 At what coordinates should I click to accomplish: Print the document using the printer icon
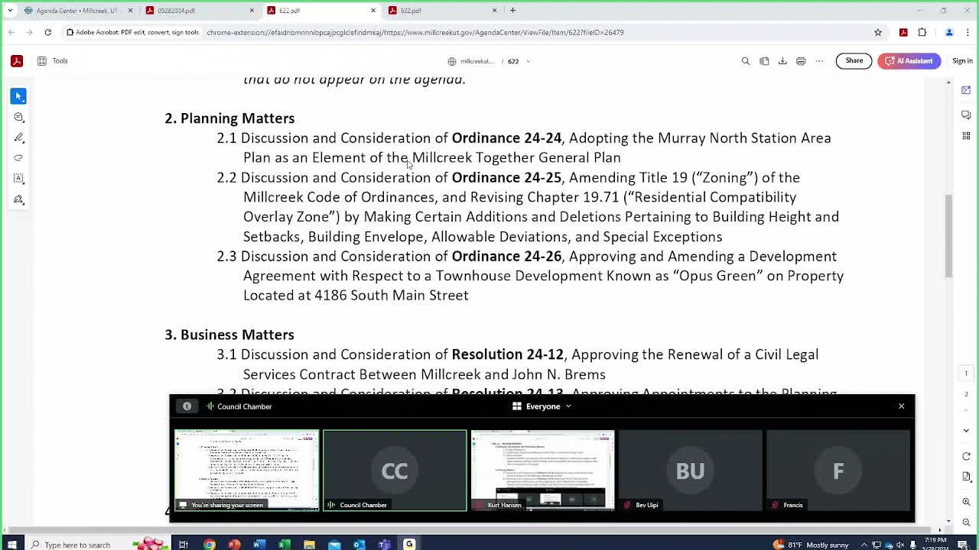coord(801,61)
